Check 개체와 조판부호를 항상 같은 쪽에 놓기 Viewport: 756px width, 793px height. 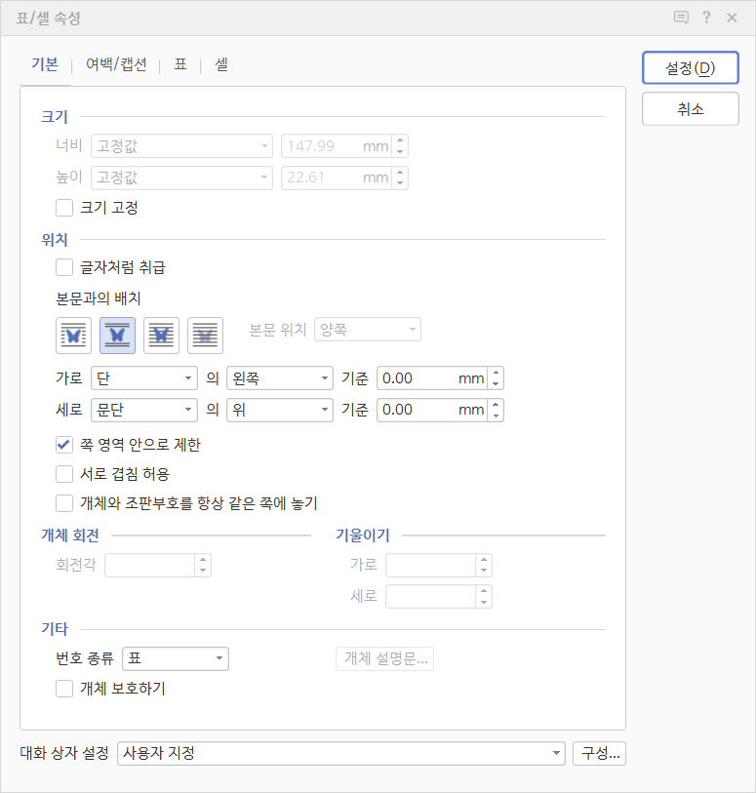pos(64,503)
